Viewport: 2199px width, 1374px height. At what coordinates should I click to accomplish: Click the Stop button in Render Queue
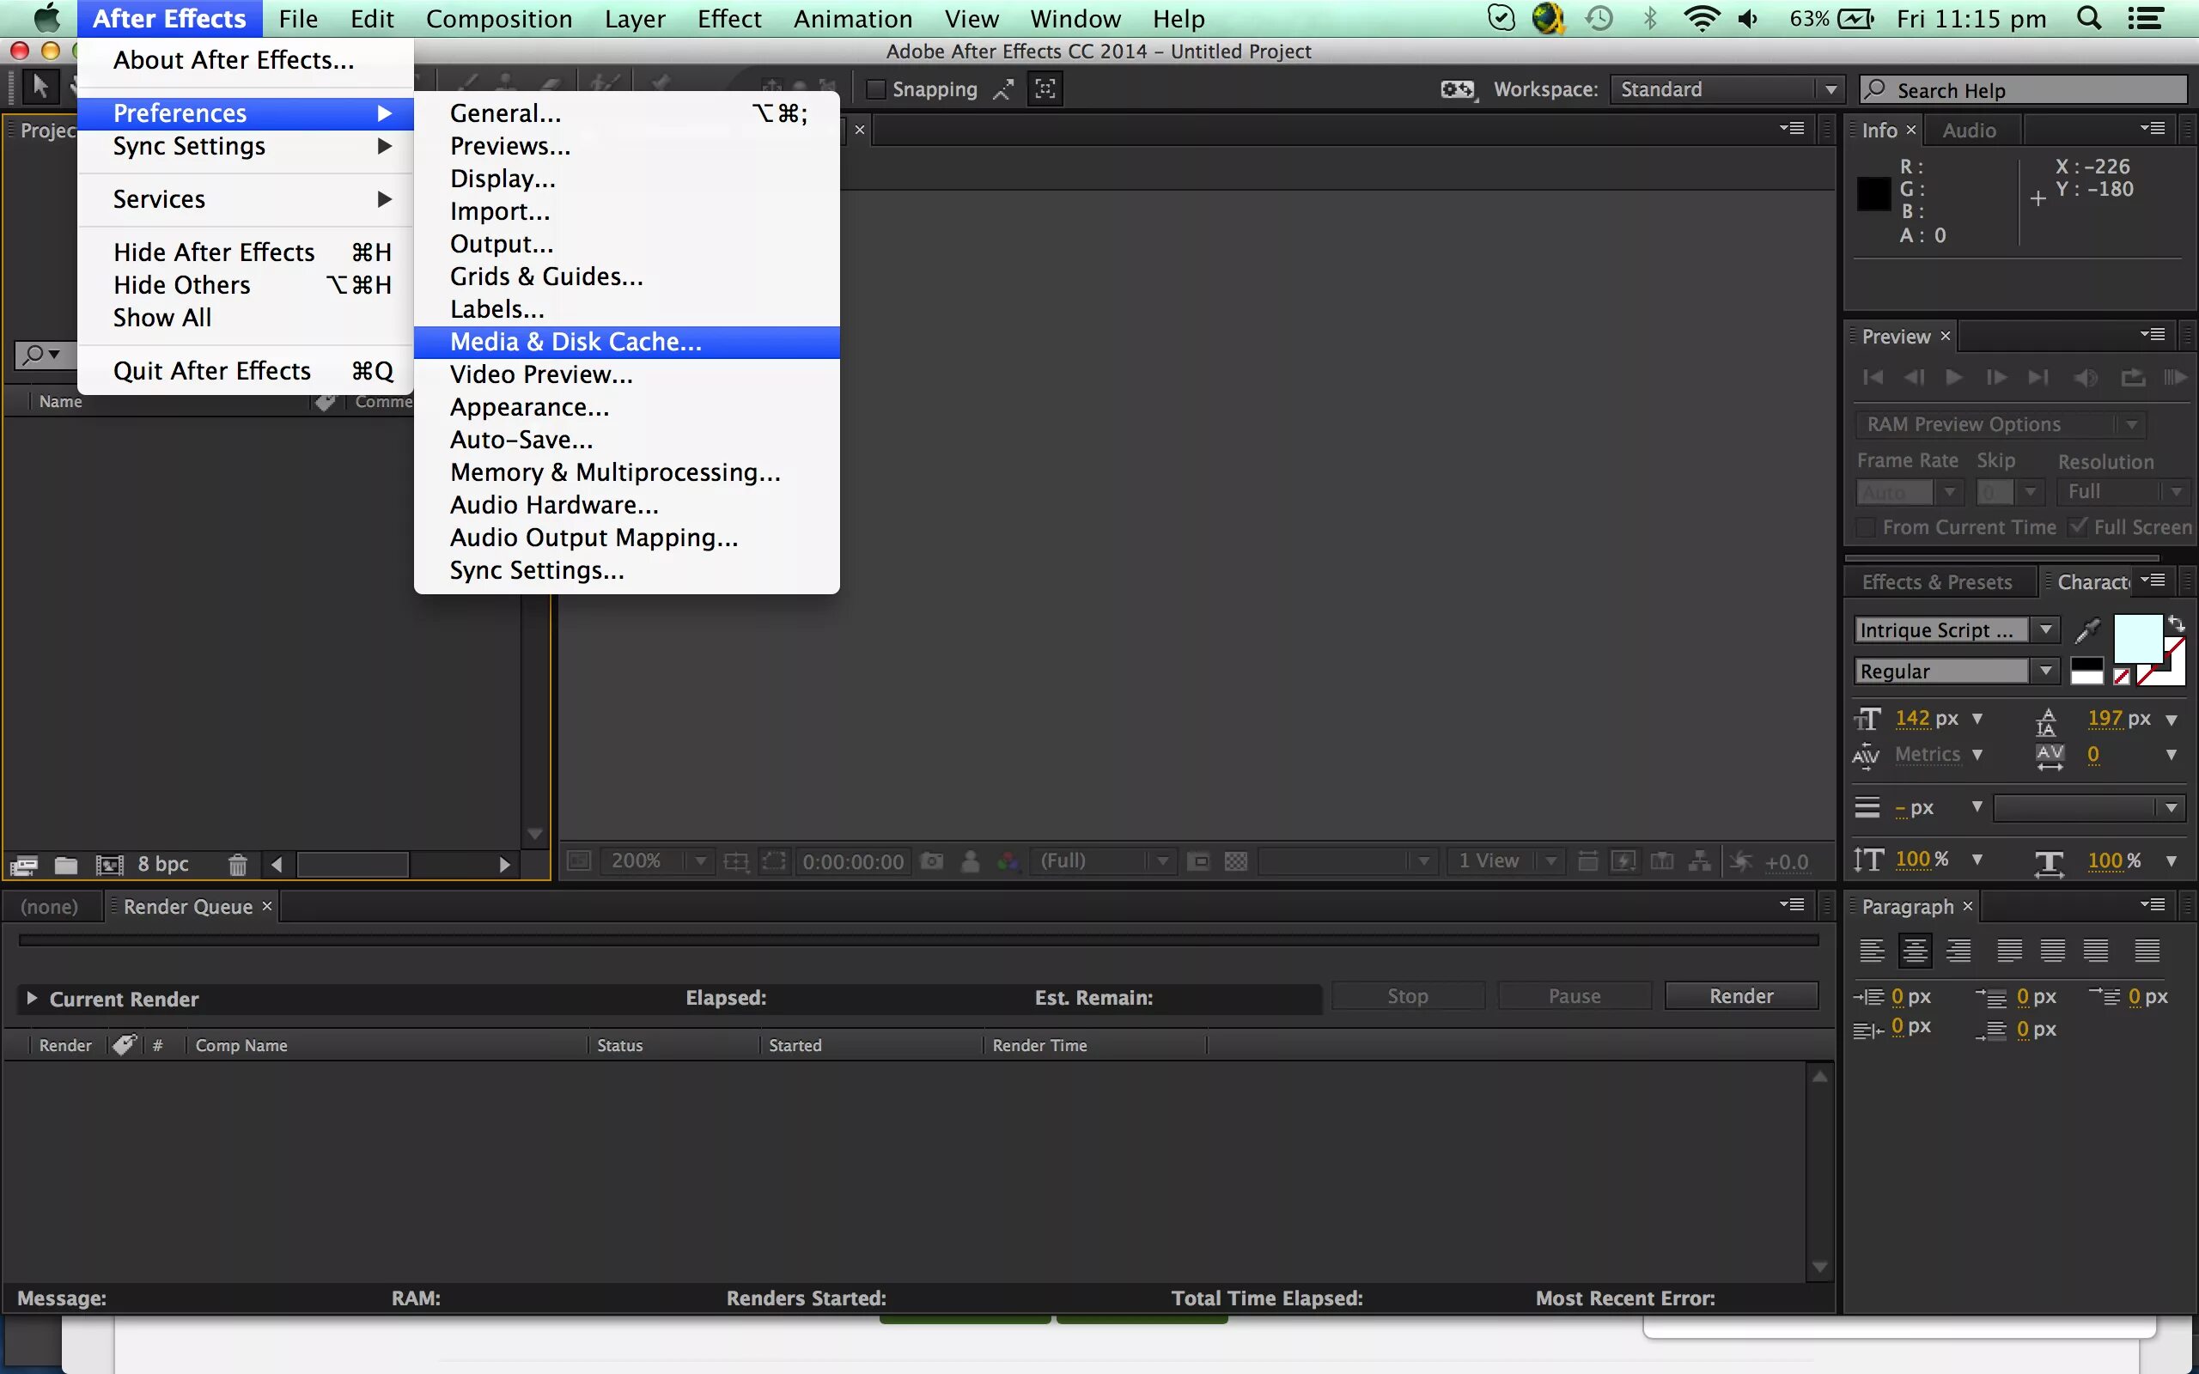point(1408,996)
